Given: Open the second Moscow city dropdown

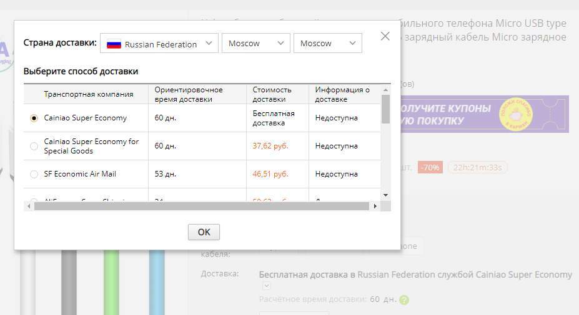Looking at the screenshot, I should pos(327,44).
